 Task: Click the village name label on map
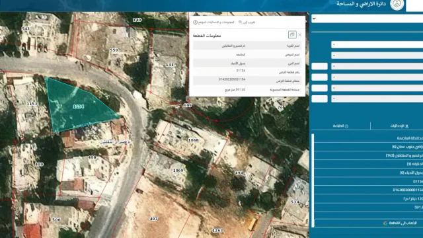point(115,142)
